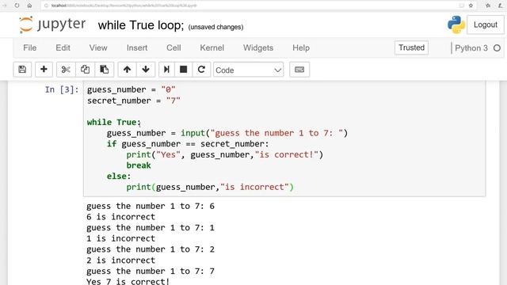The image size is (507, 285).
Task: Click the print("Yes", guess_number...) line
Action: pyautogui.click(x=225, y=154)
